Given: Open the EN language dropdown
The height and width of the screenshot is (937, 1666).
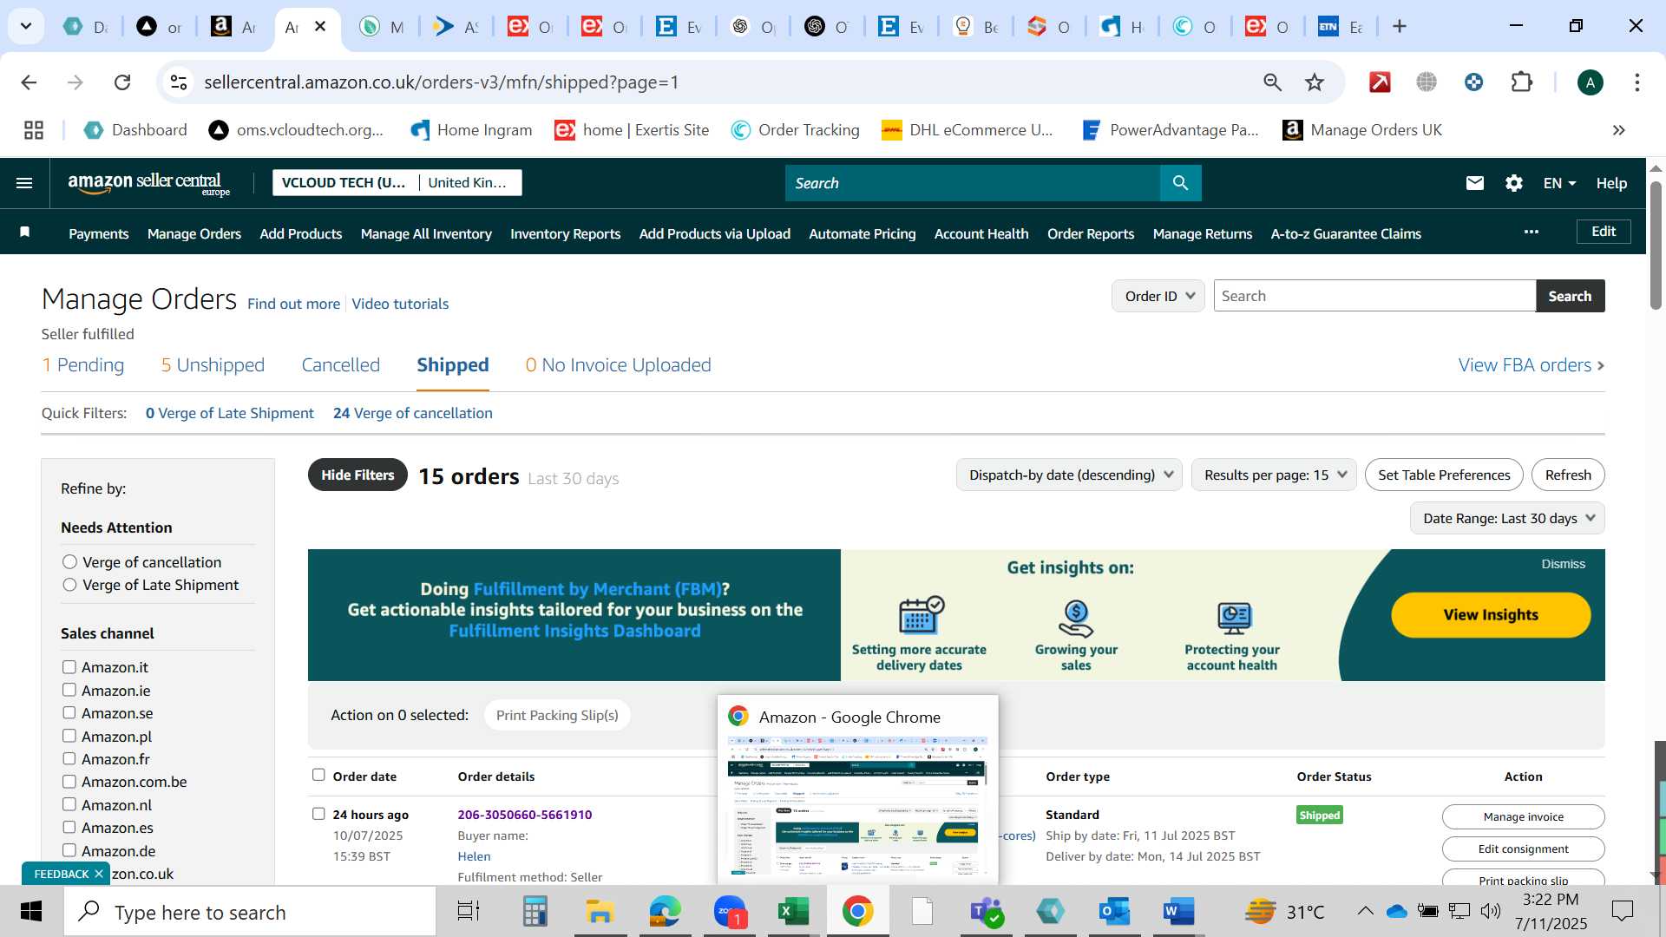Looking at the screenshot, I should click(x=1559, y=183).
